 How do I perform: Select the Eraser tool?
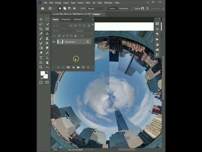[47, 43]
